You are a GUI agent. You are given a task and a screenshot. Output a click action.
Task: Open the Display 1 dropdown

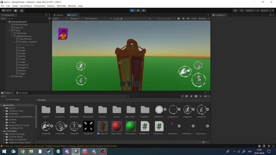76,19
